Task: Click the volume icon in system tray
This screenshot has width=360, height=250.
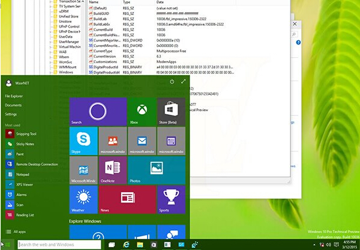Action: pos(329,245)
